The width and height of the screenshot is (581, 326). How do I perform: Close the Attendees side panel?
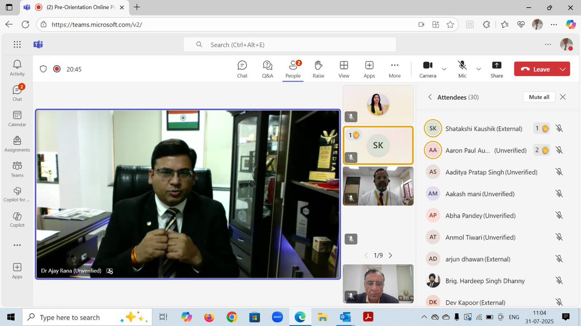click(563, 97)
